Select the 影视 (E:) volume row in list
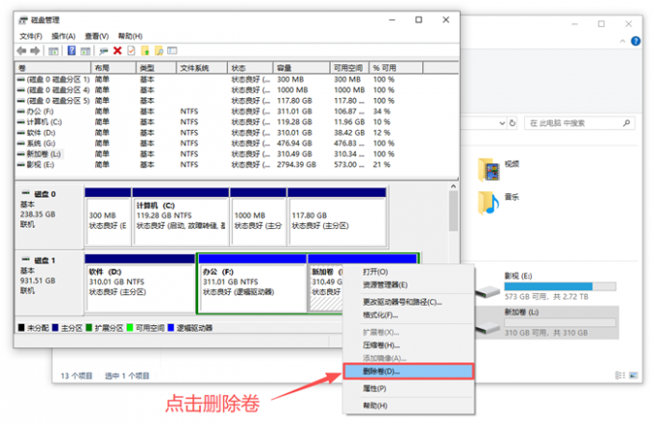 click(x=237, y=164)
